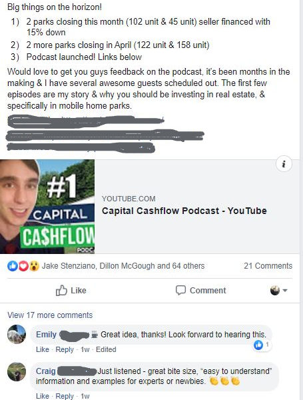Open the 21 Comments list

pos(268,266)
